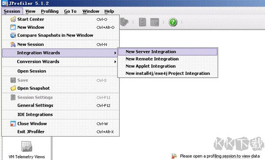Click the Compare Snapshots camera icon
The width and height of the screenshot is (265, 160).
13,35
